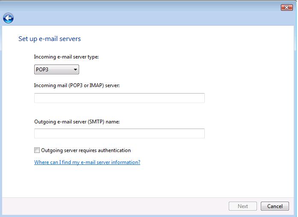Click the empty window title bar
The width and height of the screenshot is (298, 217).
pos(141,6)
